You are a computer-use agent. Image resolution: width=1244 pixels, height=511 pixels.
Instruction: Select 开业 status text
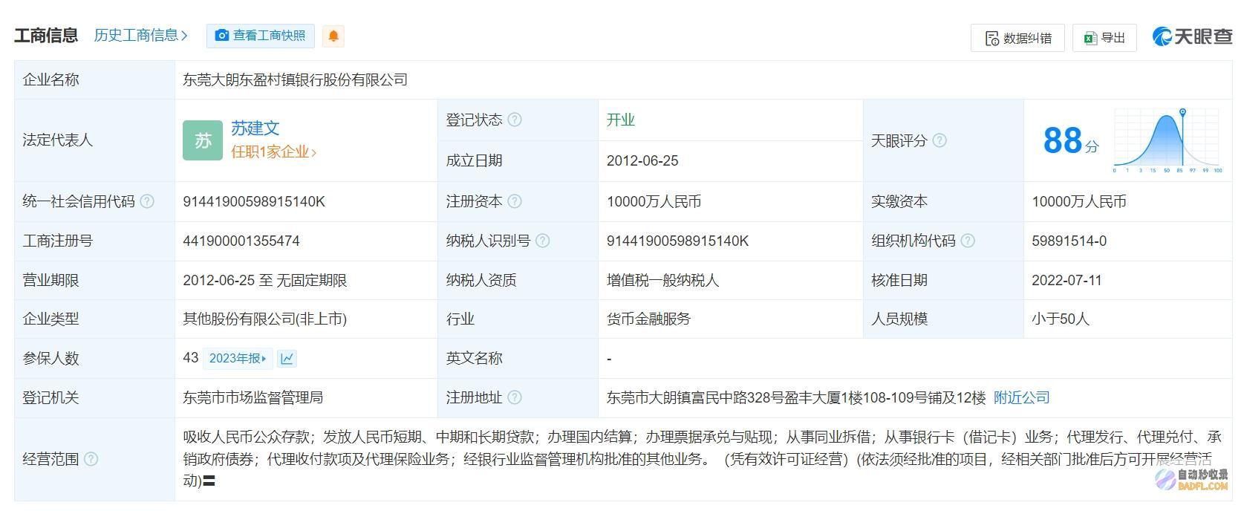point(621,120)
